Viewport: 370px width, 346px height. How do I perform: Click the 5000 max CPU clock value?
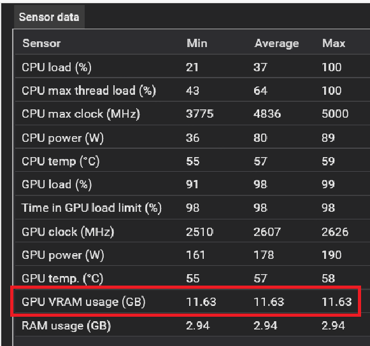[x=335, y=114]
